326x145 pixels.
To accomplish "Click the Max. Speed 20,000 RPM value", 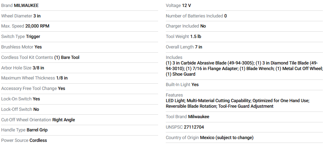I will tap(40, 26).
